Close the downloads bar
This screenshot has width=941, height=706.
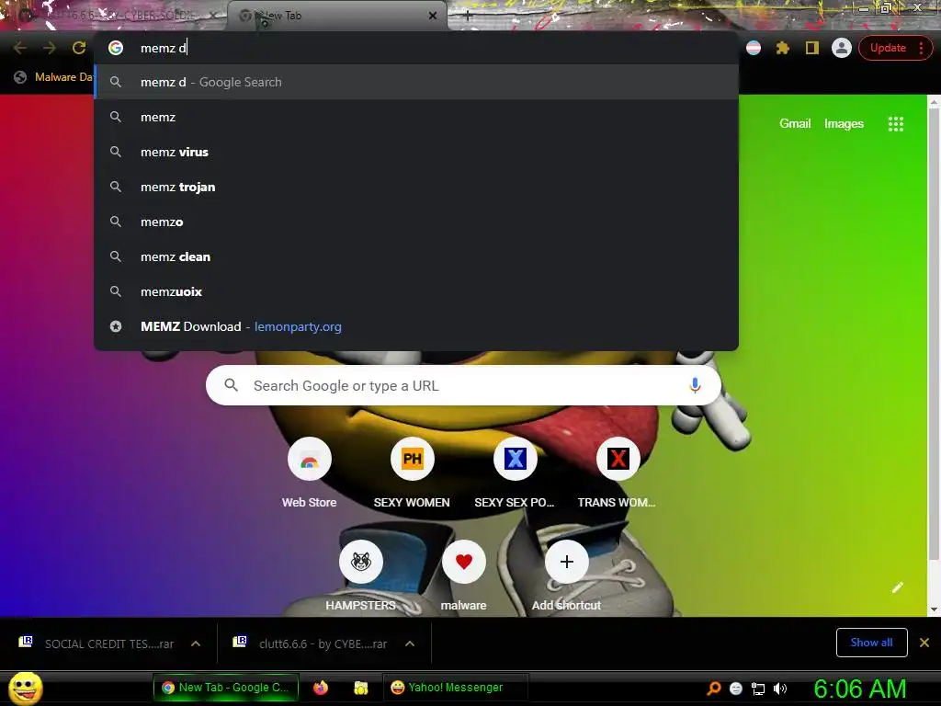click(924, 643)
